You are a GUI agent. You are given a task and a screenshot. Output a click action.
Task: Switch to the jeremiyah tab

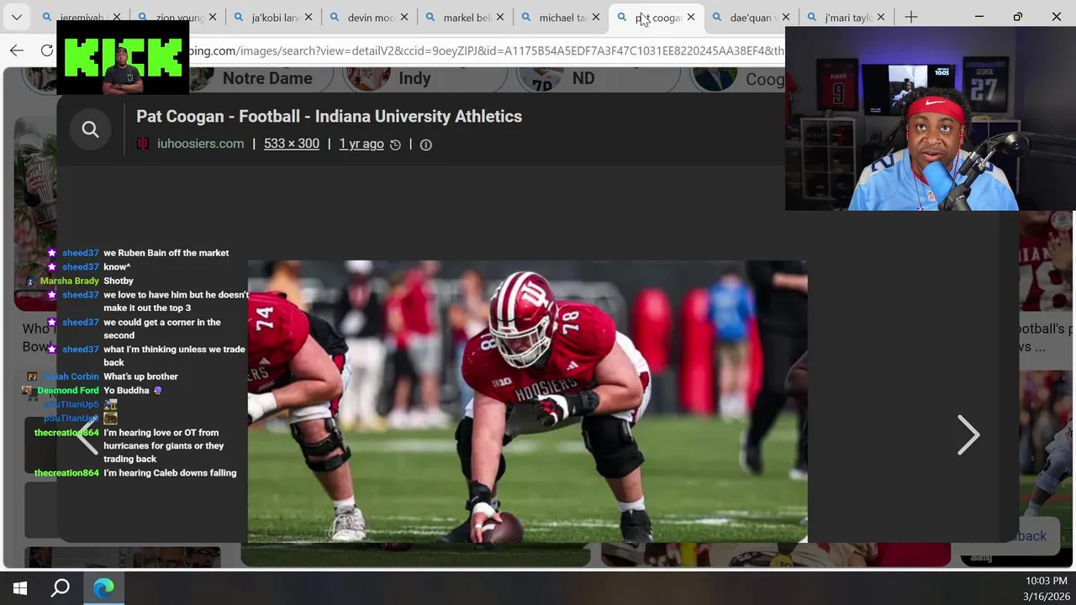82,17
